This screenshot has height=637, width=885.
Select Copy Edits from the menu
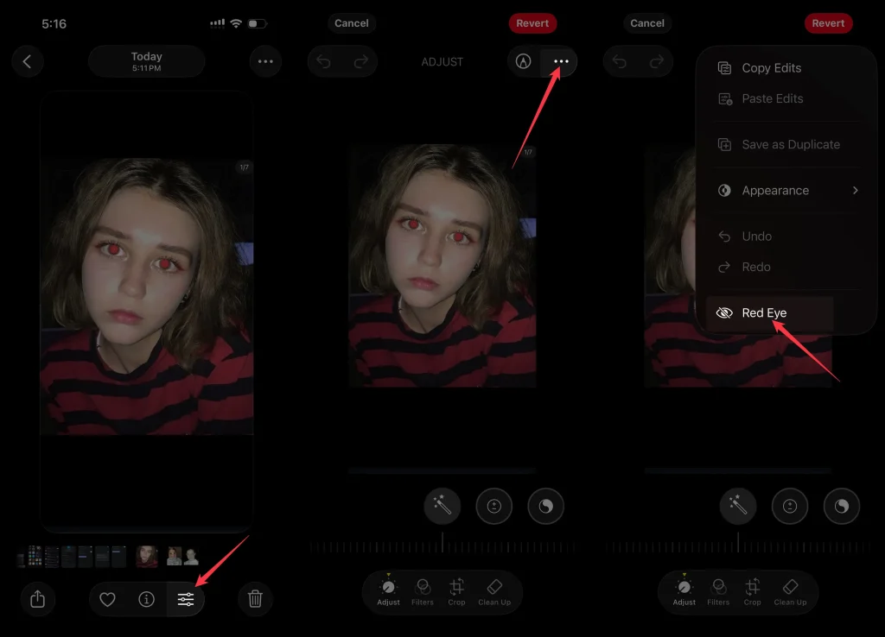[x=772, y=67]
